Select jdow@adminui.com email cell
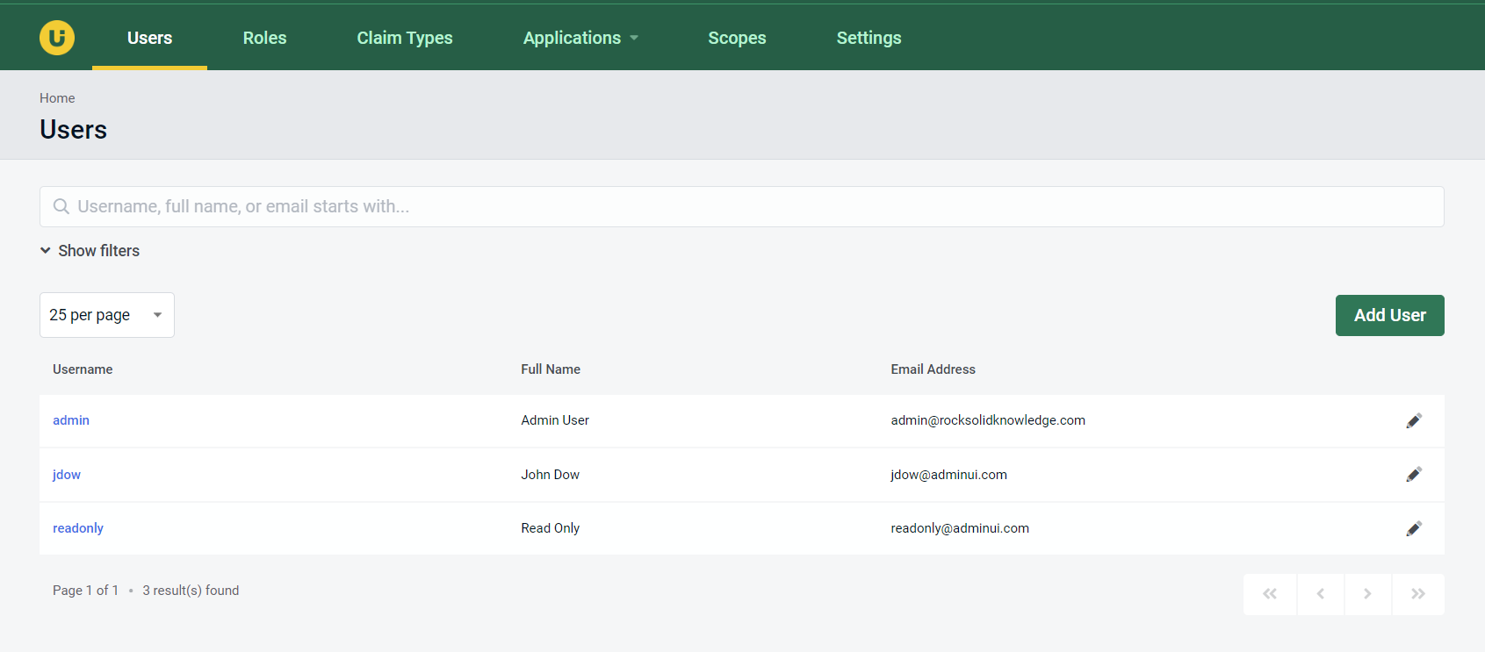 [x=948, y=475]
